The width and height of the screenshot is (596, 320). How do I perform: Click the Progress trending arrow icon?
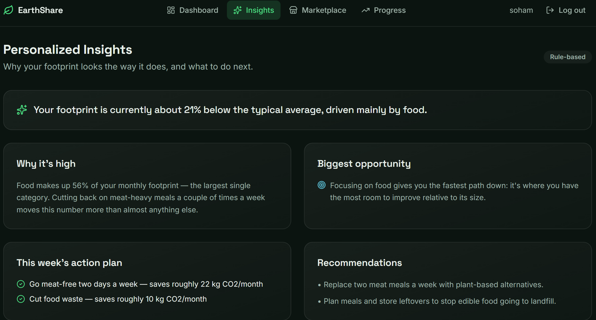pos(365,10)
